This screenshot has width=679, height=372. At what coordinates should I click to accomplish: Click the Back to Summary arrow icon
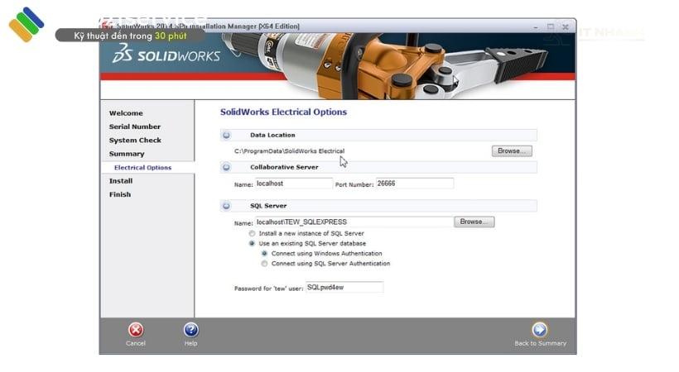(x=540, y=330)
